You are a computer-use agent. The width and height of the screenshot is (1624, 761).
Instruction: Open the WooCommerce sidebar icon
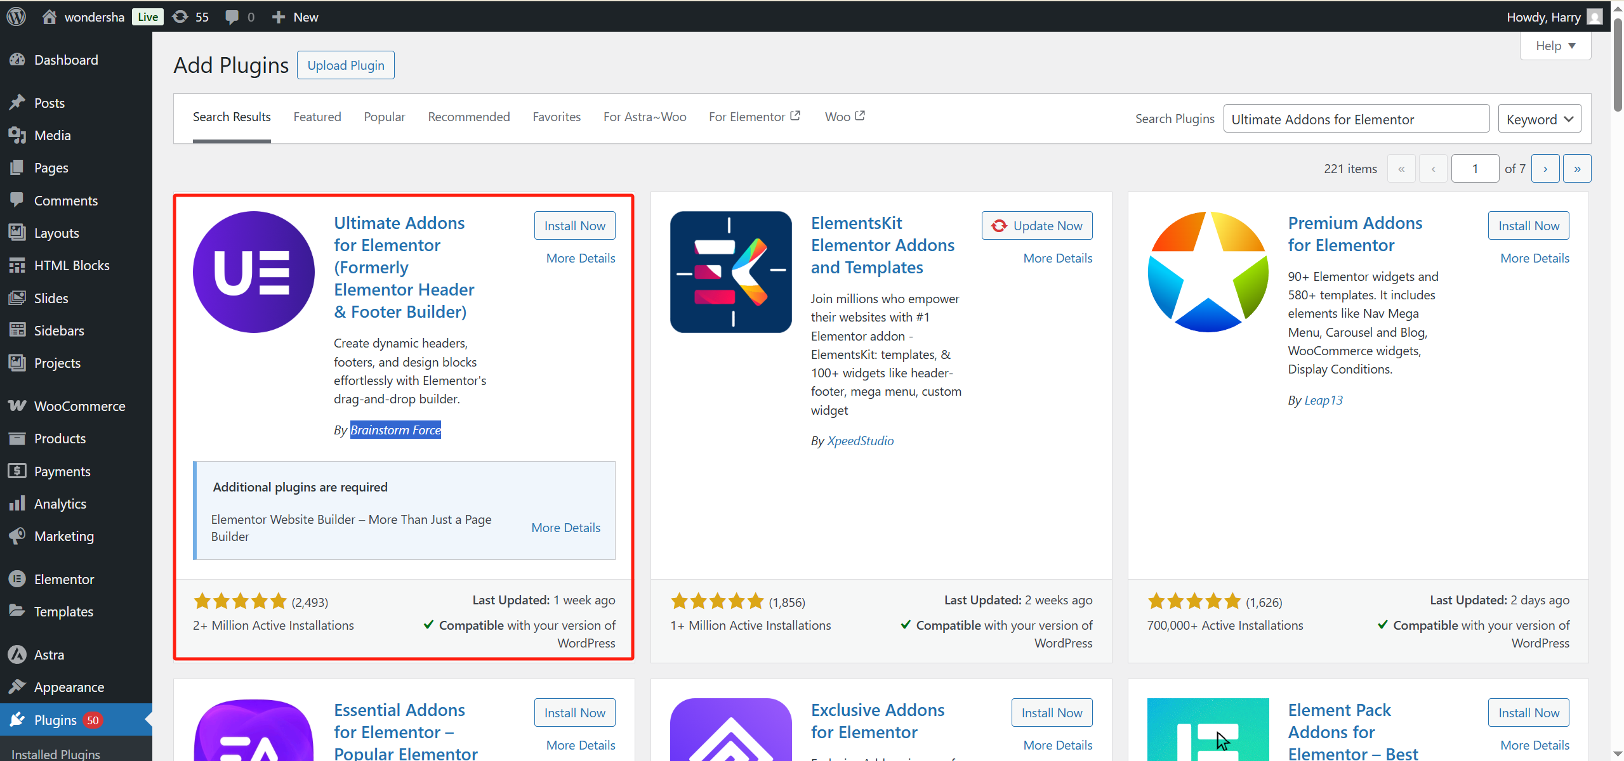click(x=17, y=406)
